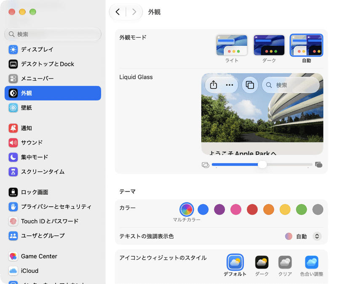Open 通知 settings pane
This screenshot has height=284, width=337.
point(53,128)
